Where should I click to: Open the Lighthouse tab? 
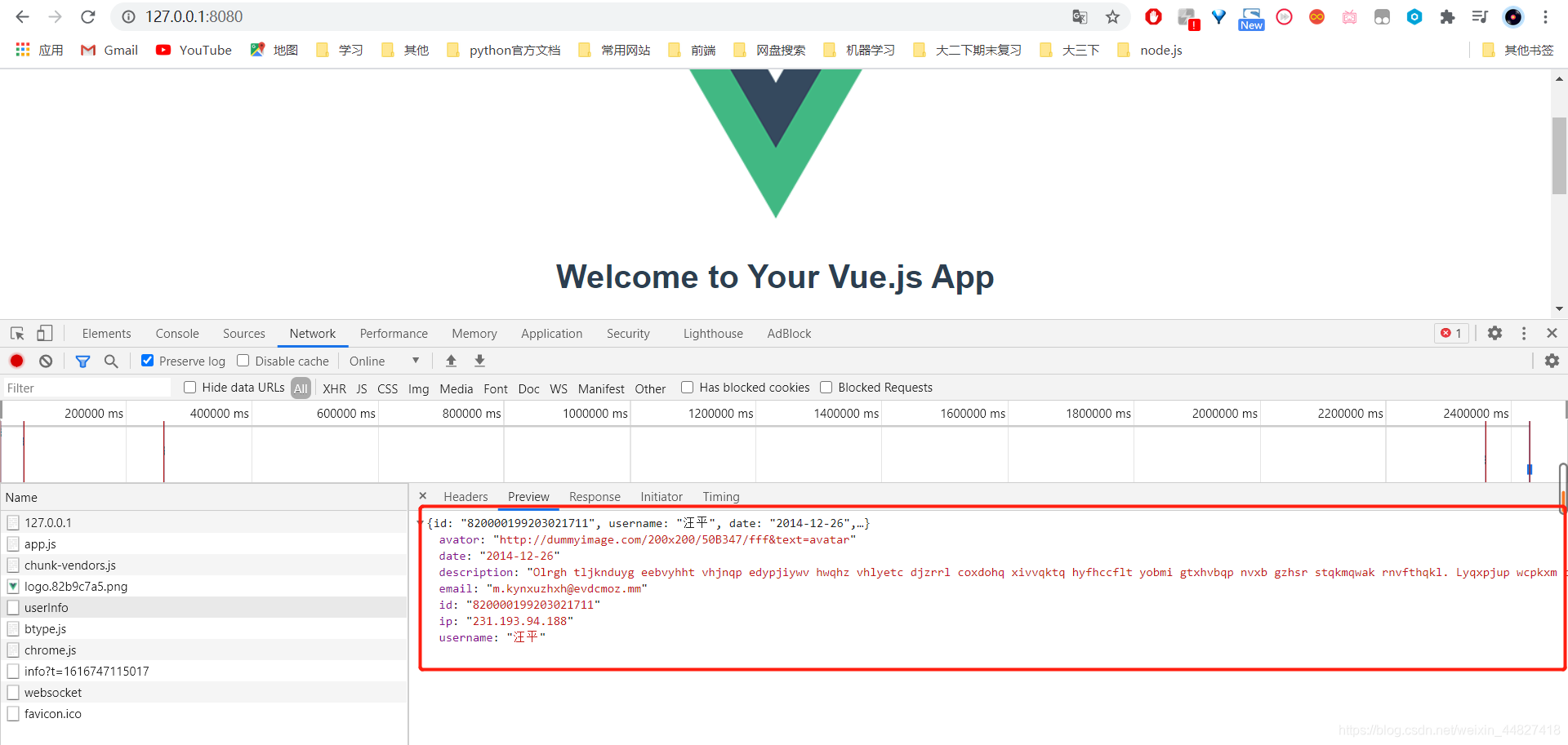coord(713,333)
